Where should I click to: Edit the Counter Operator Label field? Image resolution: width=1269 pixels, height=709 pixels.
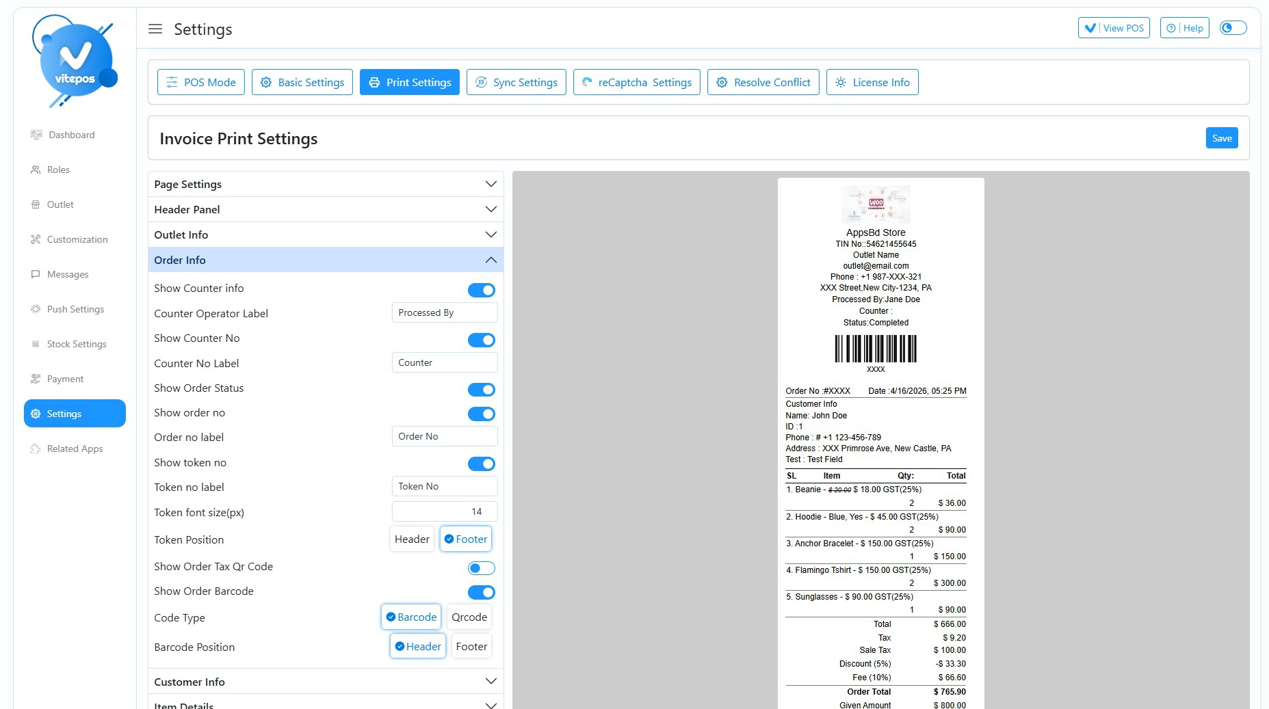[x=445, y=312]
